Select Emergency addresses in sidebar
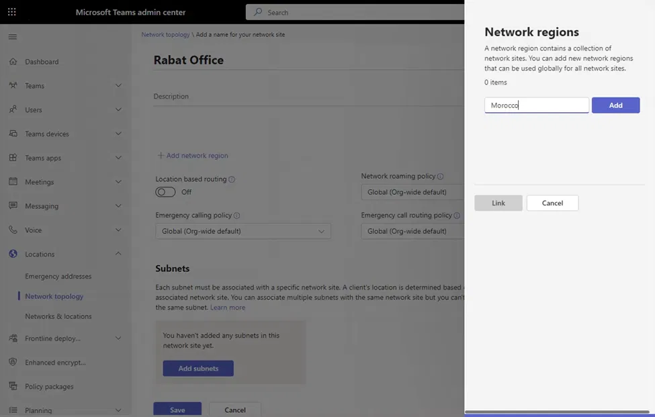The width and height of the screenshot is (655, 417). (x=58, y=276)
